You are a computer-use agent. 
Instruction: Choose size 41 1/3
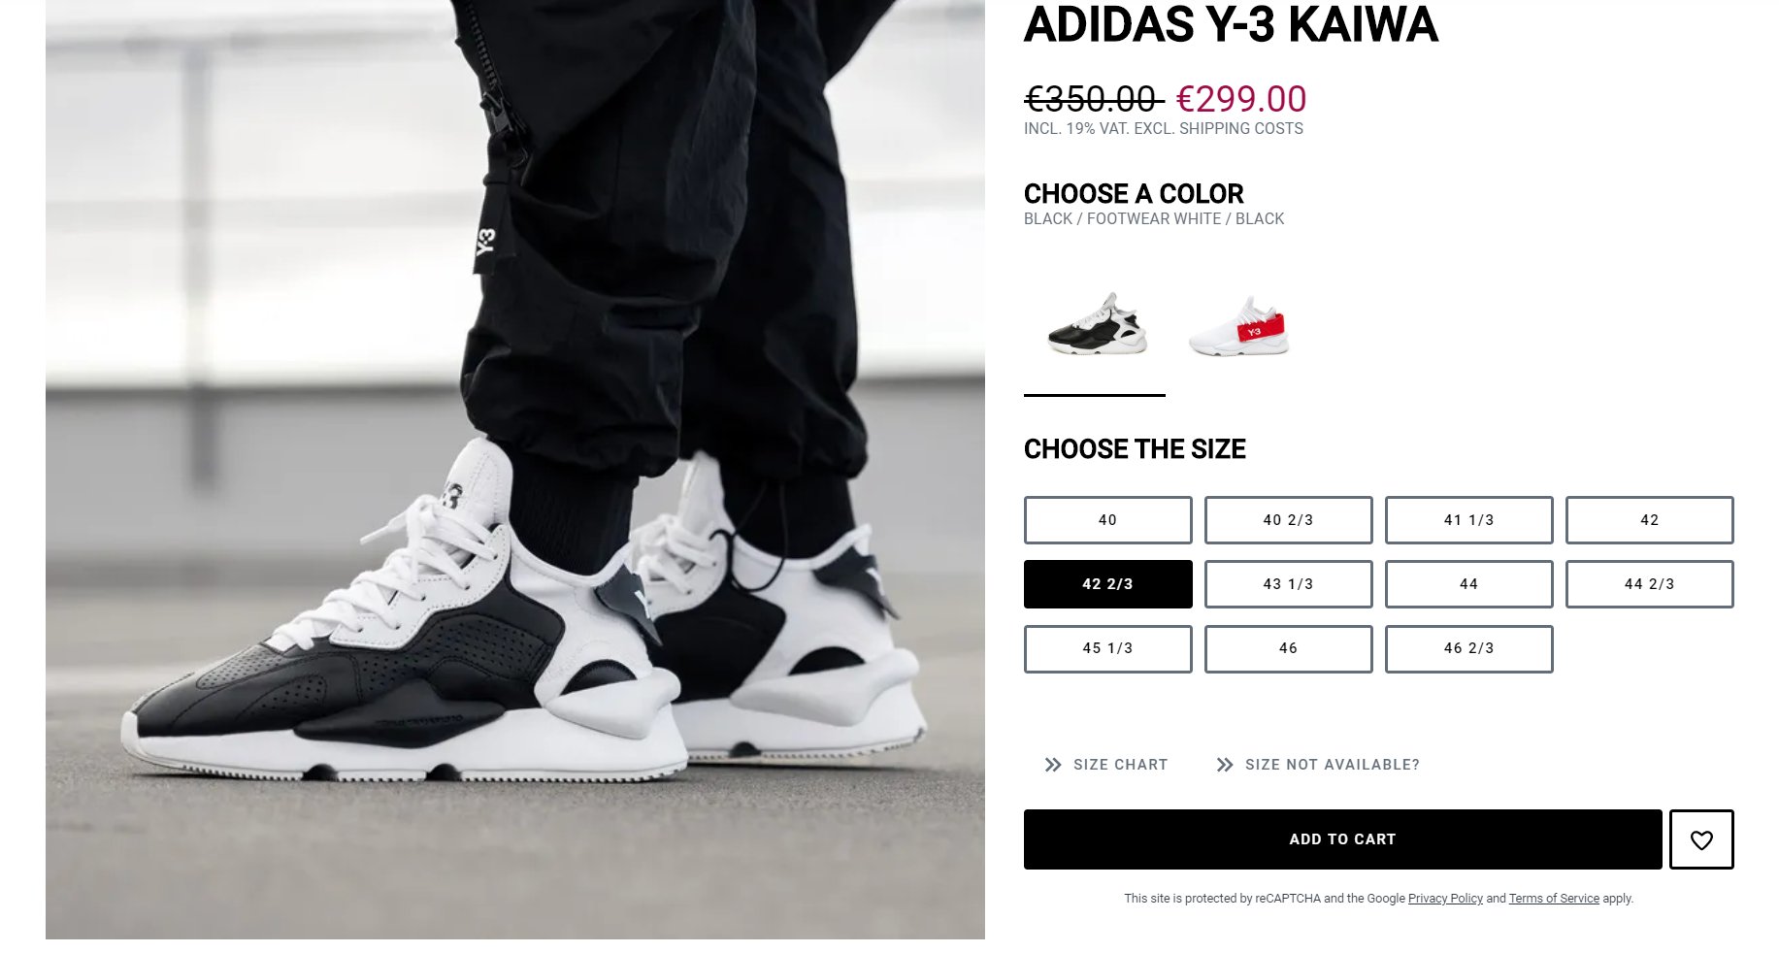click(1469, 520)
